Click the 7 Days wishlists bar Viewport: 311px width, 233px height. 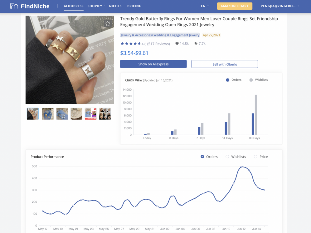pyautogui.click(x=202, y=129)
